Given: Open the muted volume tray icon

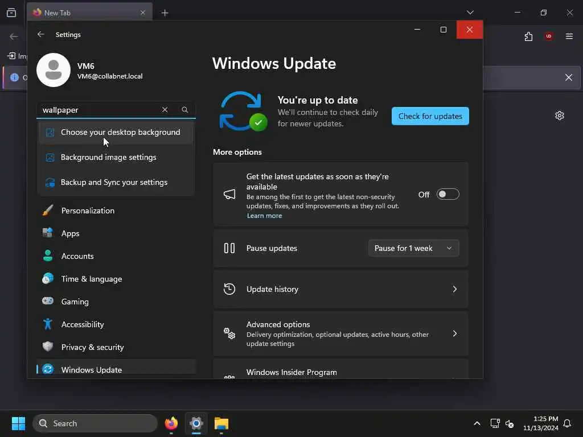Looking at the screenshot, I should point(510,423).
